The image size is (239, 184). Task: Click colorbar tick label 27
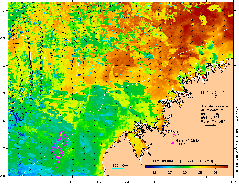point(170,172)
